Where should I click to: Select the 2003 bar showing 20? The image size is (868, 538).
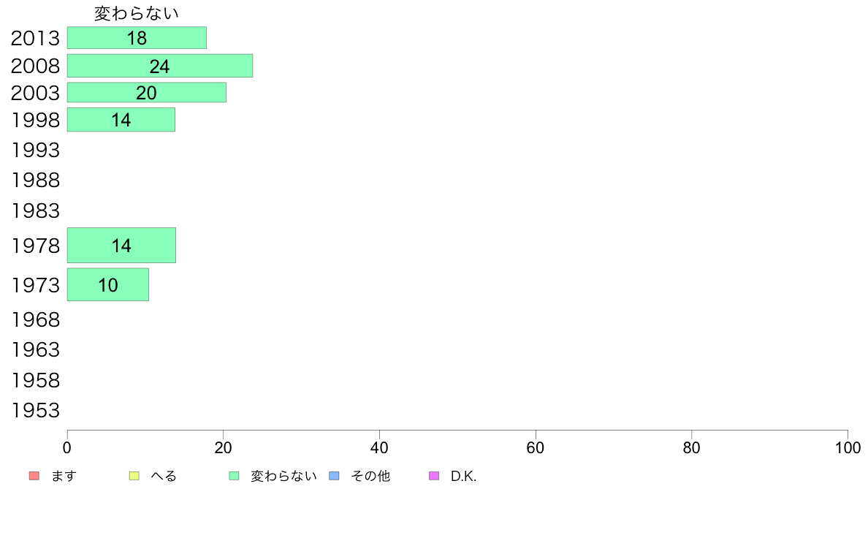[147, 93]
